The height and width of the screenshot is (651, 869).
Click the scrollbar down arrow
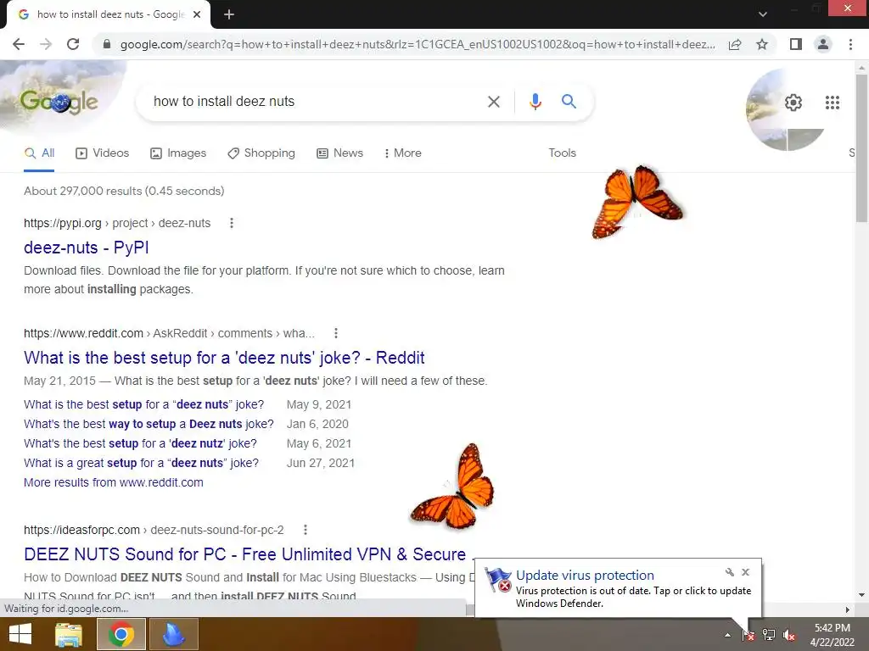pyautogui.click(x=862, y=595)
